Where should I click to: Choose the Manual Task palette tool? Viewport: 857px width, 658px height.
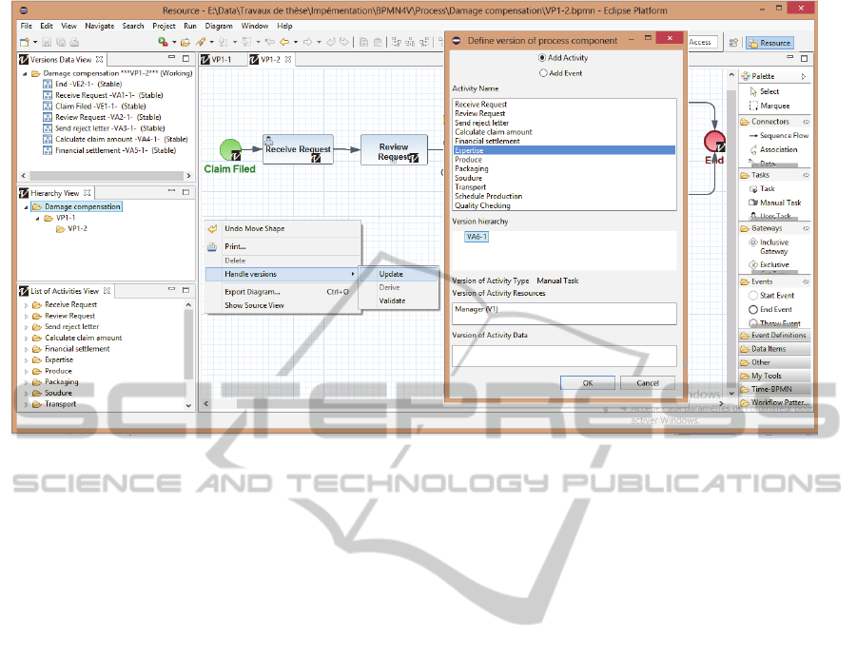tap(779, 203)
